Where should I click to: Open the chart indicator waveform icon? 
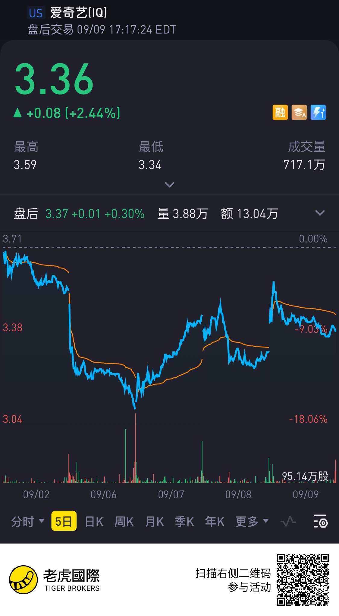pos(288,521)
